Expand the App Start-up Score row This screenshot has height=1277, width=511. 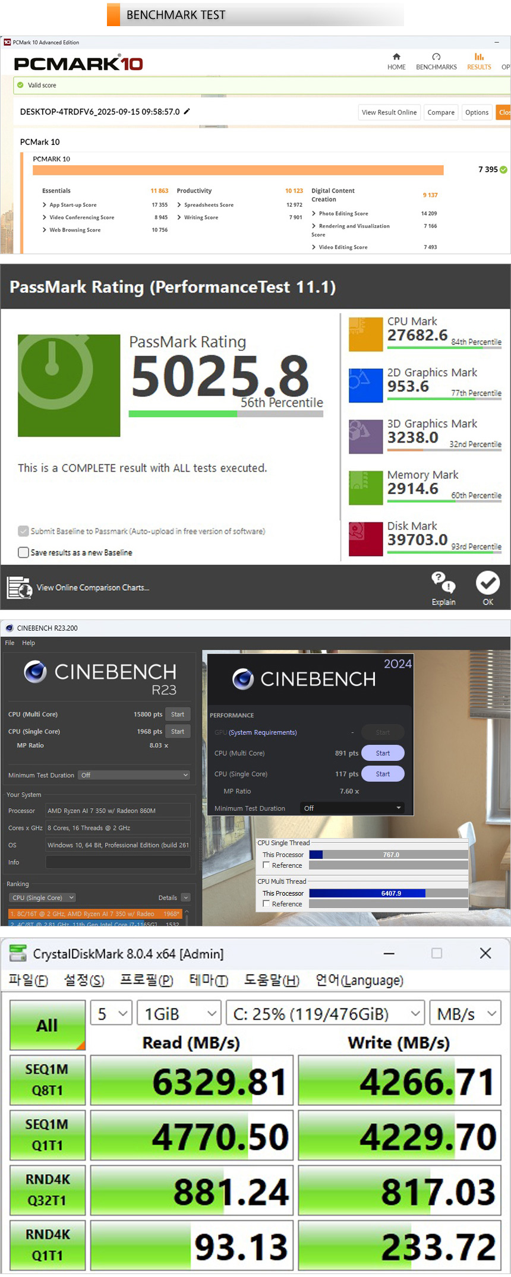pos(45,205)
